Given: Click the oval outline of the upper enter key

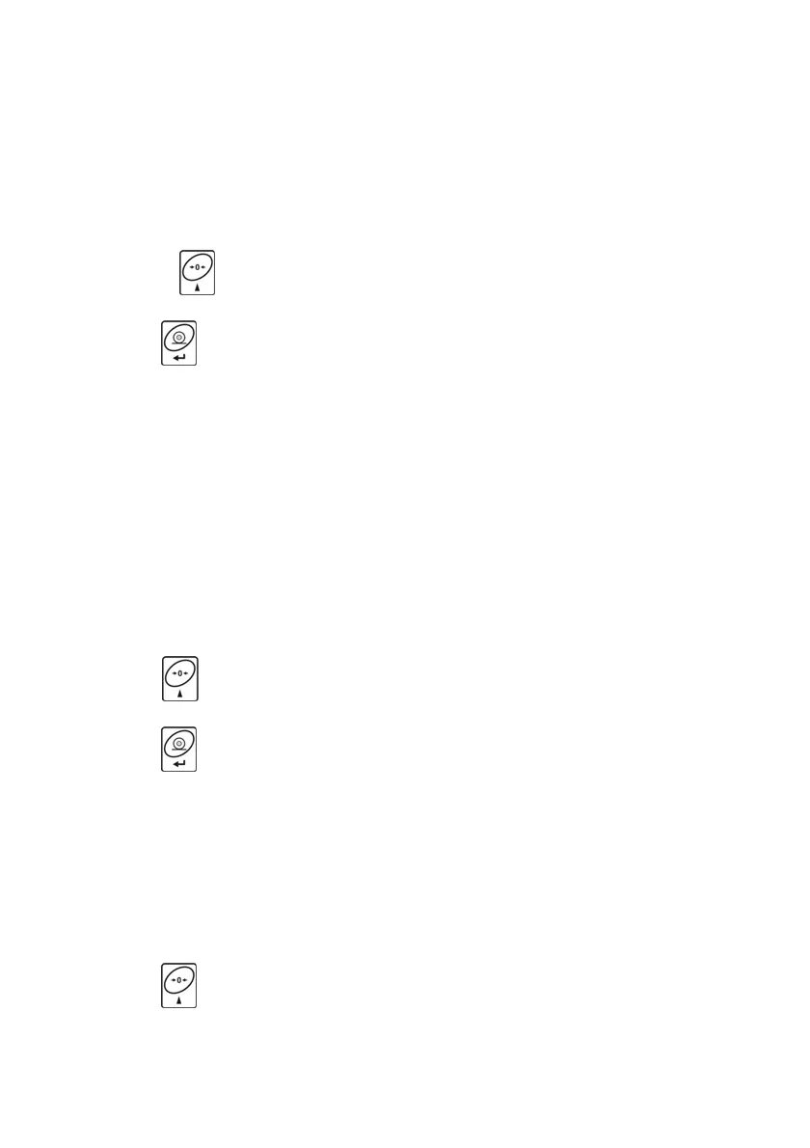Looking at the screenshot, I should [x=179, y=338].
